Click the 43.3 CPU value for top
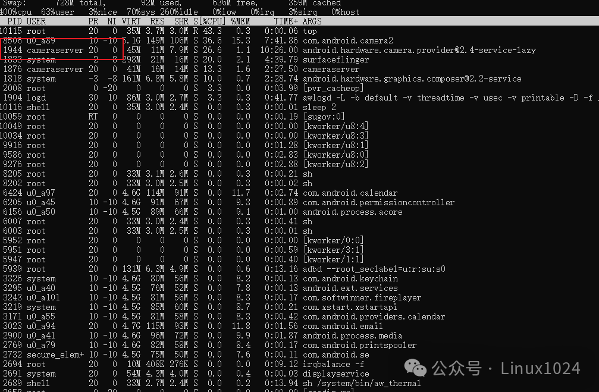The height and width of the screenshot is (392, 599). (x=212, y=31)
